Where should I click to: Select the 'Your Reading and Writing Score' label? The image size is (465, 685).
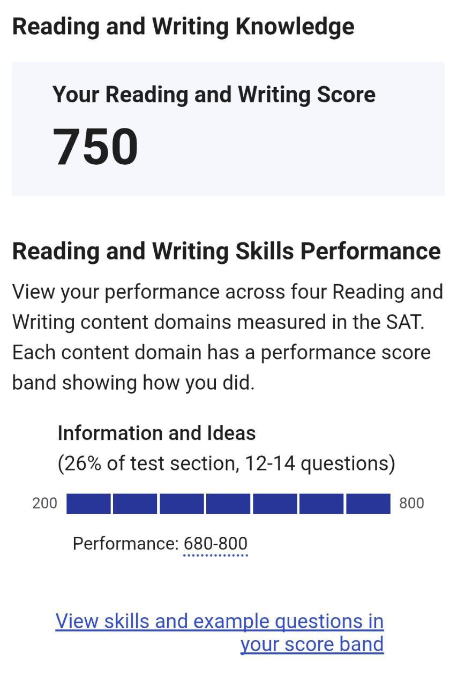point(214,95)
